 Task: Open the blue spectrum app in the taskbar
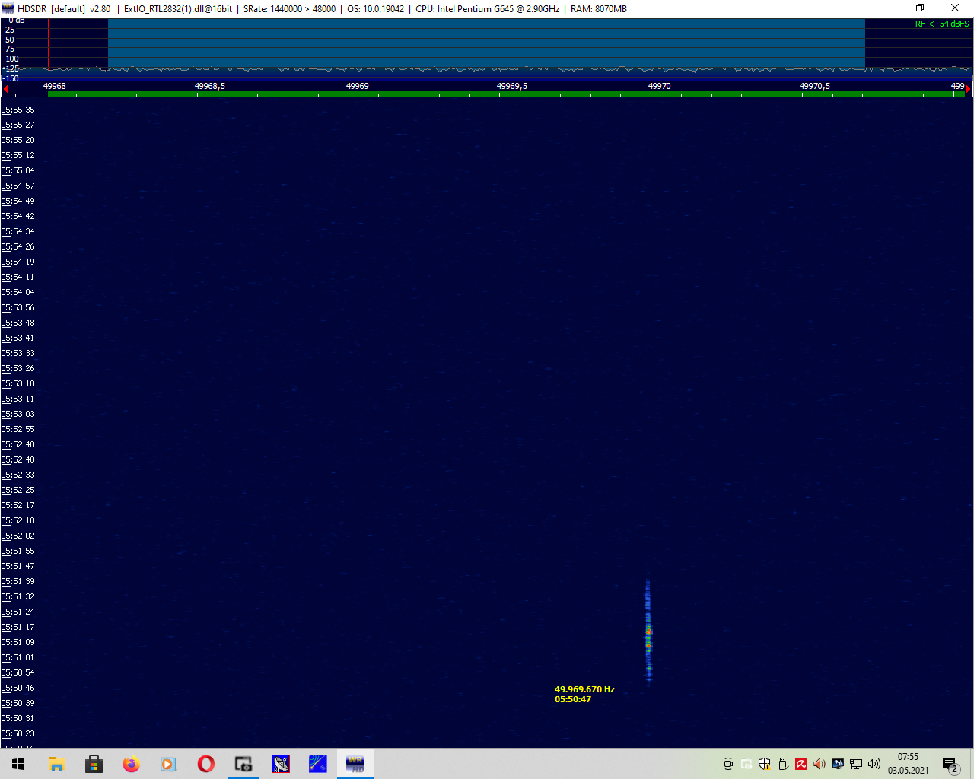click(x=318, y=764)
